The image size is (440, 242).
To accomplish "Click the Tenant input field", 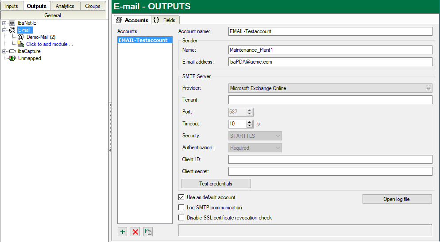I will [x=330, y=100].
